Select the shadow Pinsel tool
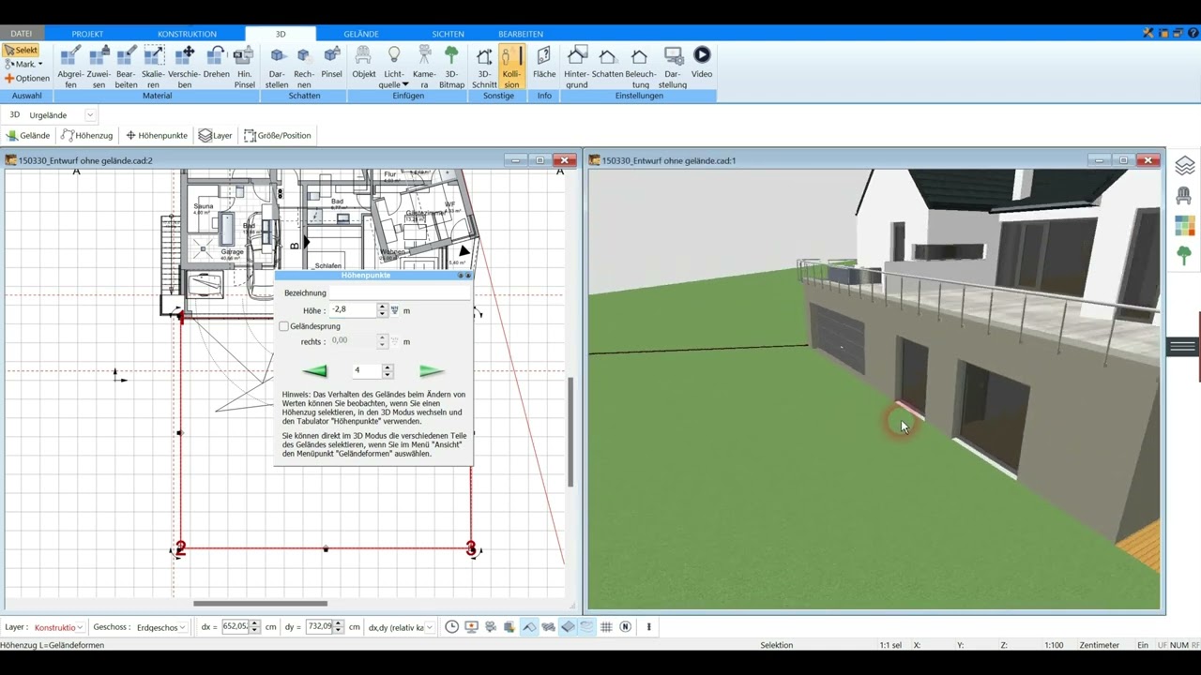The height and width of the screenshot is (675, 1201). [x=331, y=62]
